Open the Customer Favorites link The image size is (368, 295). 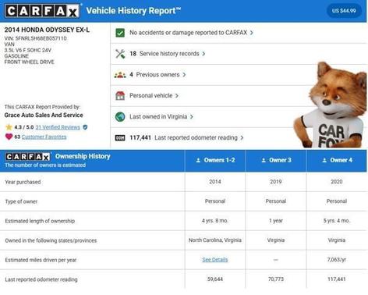(x=44, y=137)
